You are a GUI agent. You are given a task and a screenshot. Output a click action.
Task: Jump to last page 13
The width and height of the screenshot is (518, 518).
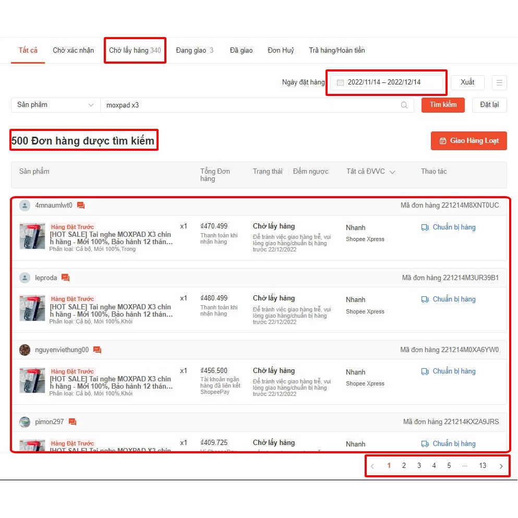[483, 465]
